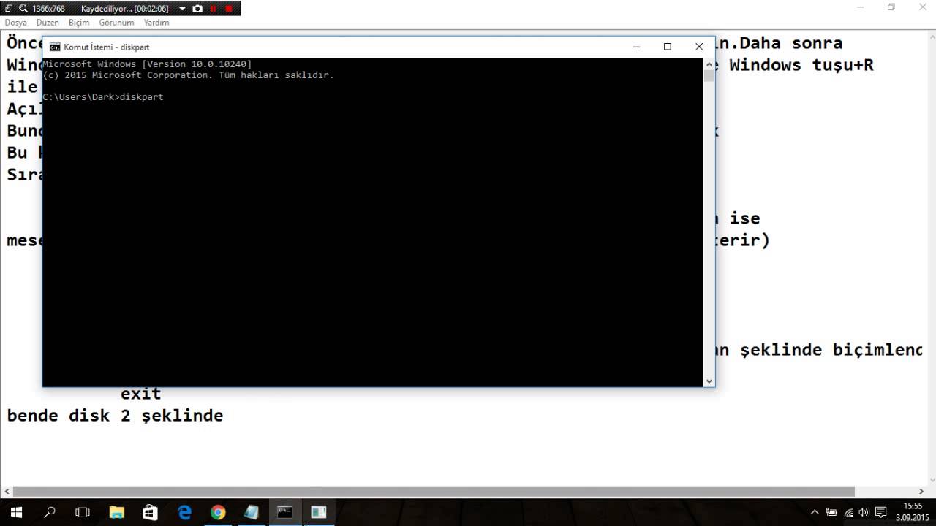Click the Notepad horizontal scrollbar thumb

coord(434,492)
